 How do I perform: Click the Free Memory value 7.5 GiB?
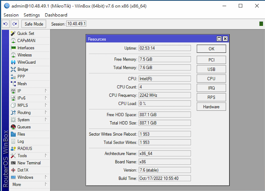pos(165,59)
